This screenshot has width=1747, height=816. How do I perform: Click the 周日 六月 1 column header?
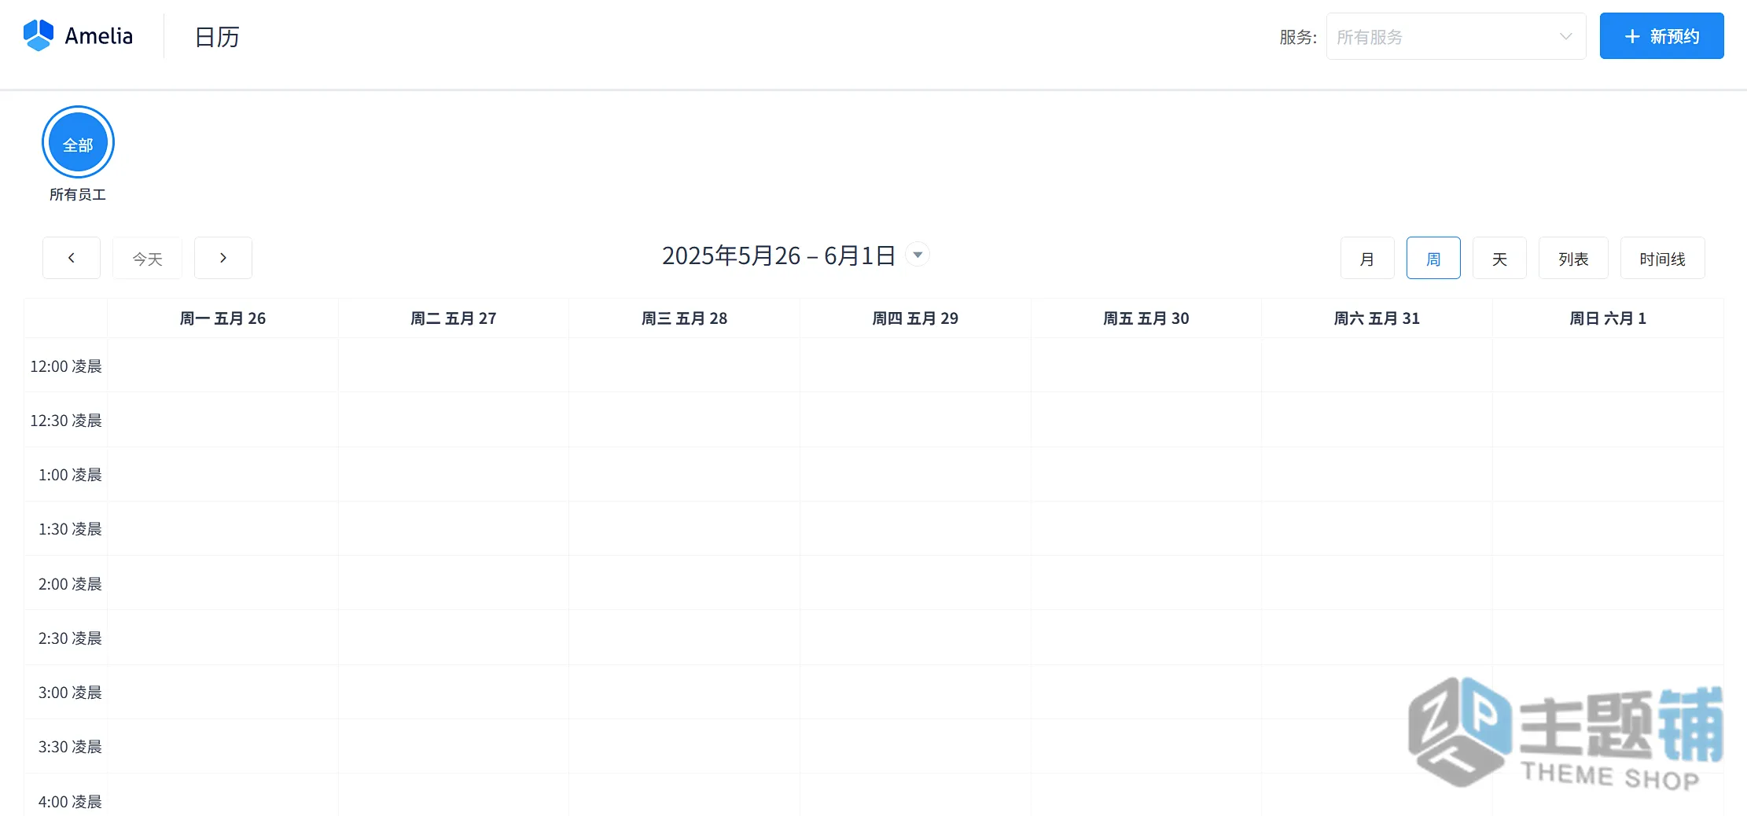(1608, 318)
